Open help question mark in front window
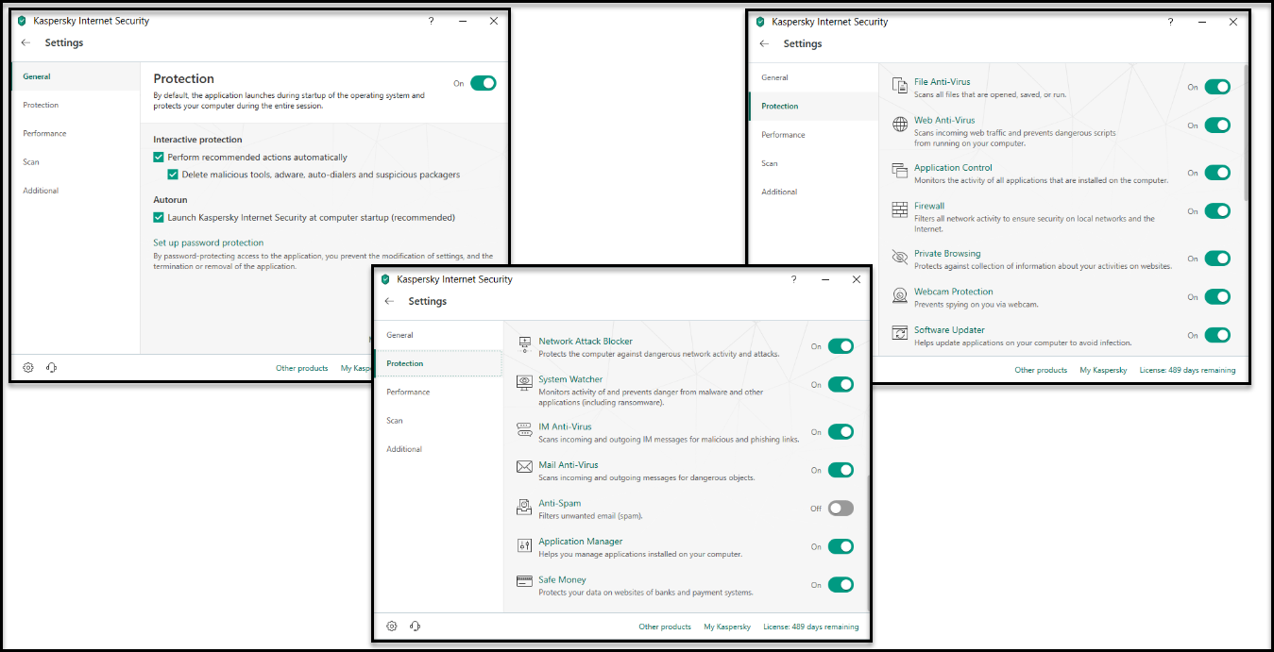 [x=794, y=279]
